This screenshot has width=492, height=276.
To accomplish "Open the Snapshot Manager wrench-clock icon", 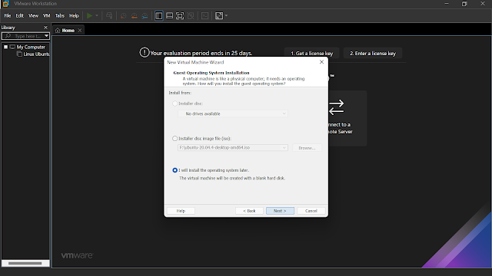I will pyautogui.click(x=145, y=15).
